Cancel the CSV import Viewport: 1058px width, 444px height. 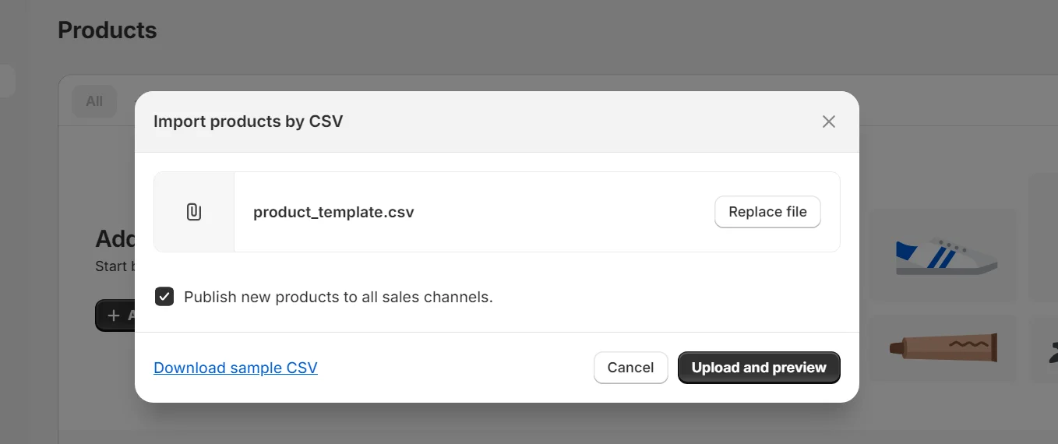pos(630,368)
